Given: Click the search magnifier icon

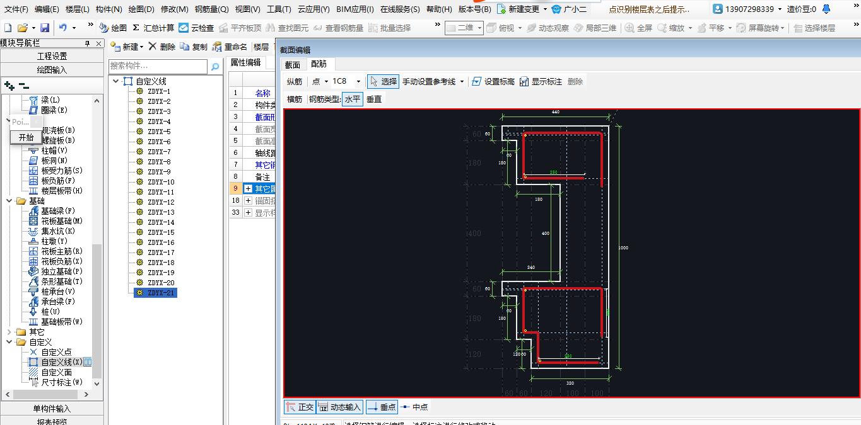Looking at the screenshot, I should click(x=215, y=67).
